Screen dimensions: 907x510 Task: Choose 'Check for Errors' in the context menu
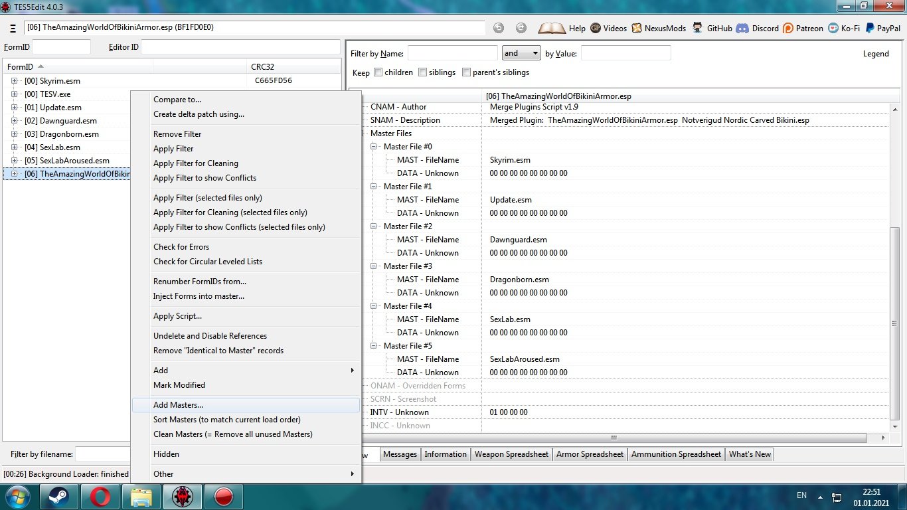point(181,247)
